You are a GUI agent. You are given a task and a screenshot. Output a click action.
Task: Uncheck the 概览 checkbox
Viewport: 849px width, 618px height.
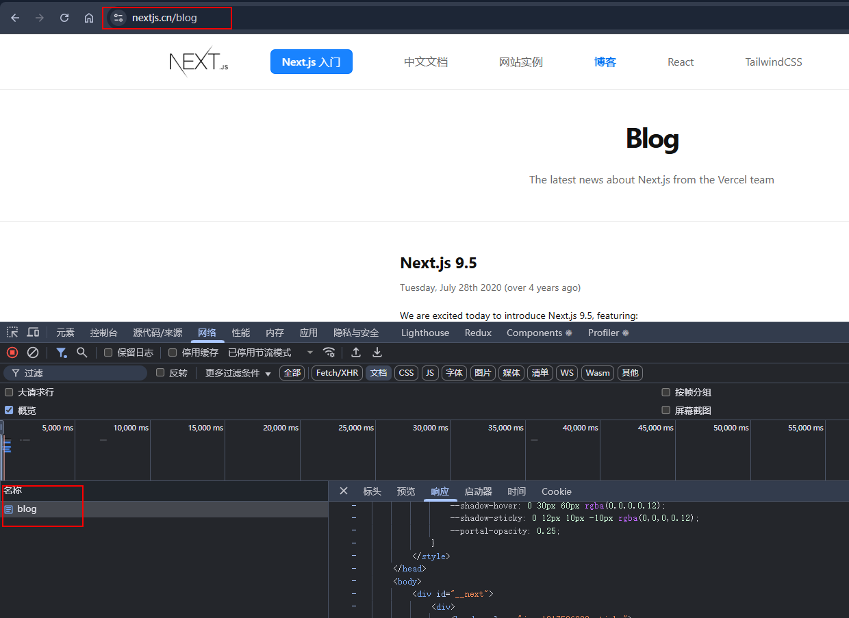[9, 411]
